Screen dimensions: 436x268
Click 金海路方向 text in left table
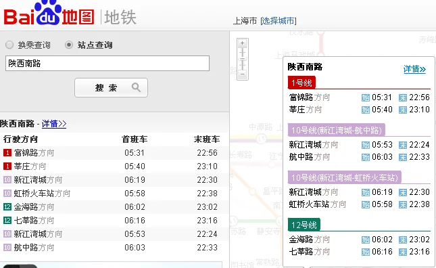(x=34, y=207)
